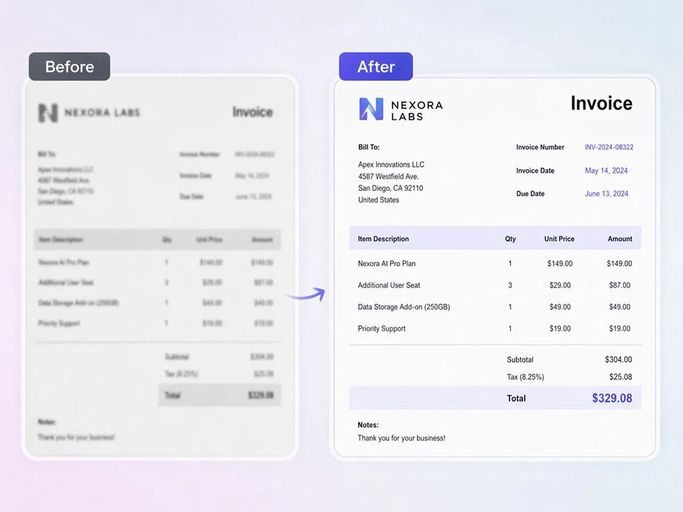Click blurred 'Priority Support' in Before invoice

coord(59,323)
